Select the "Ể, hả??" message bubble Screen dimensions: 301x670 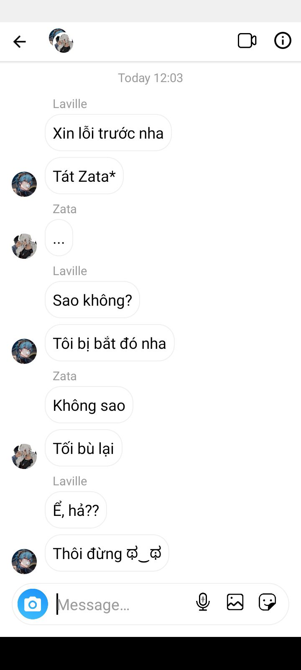tap(76, 510)
